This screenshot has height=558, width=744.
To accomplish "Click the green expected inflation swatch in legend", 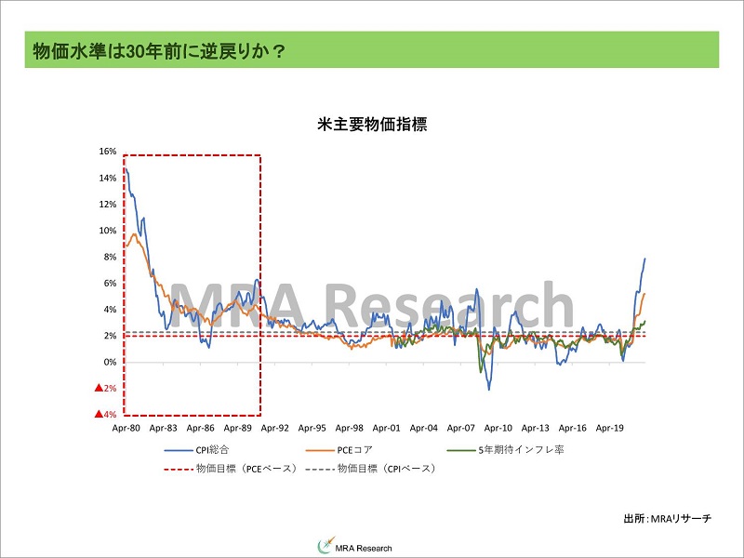I will point(461,450).
